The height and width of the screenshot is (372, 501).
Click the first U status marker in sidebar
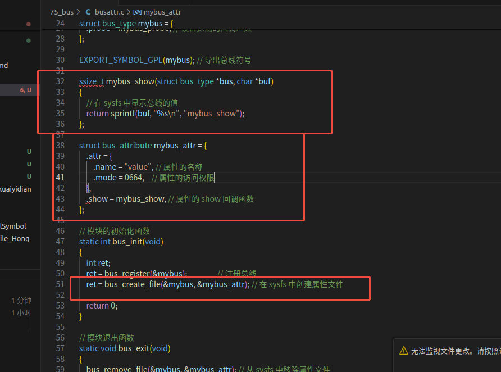29,152
